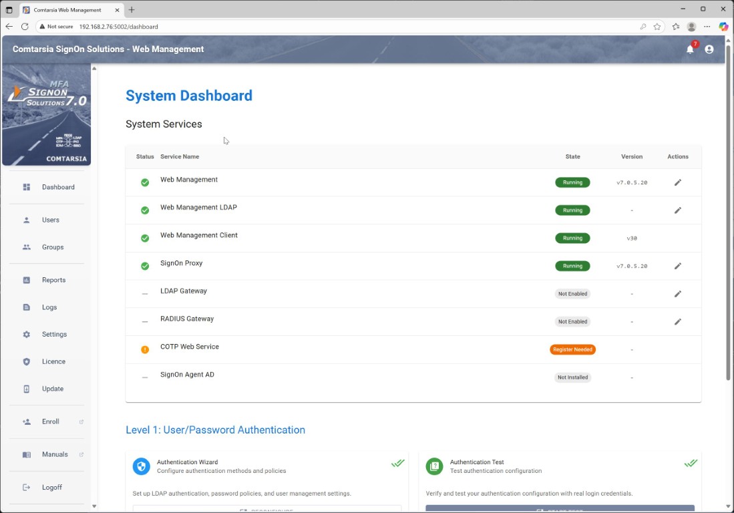The height and width of the screenshot is (513, 734).
Task: Click the green checkmarks on the Authentication Test card
Action: pyautogui.click(x=690, y=463)
